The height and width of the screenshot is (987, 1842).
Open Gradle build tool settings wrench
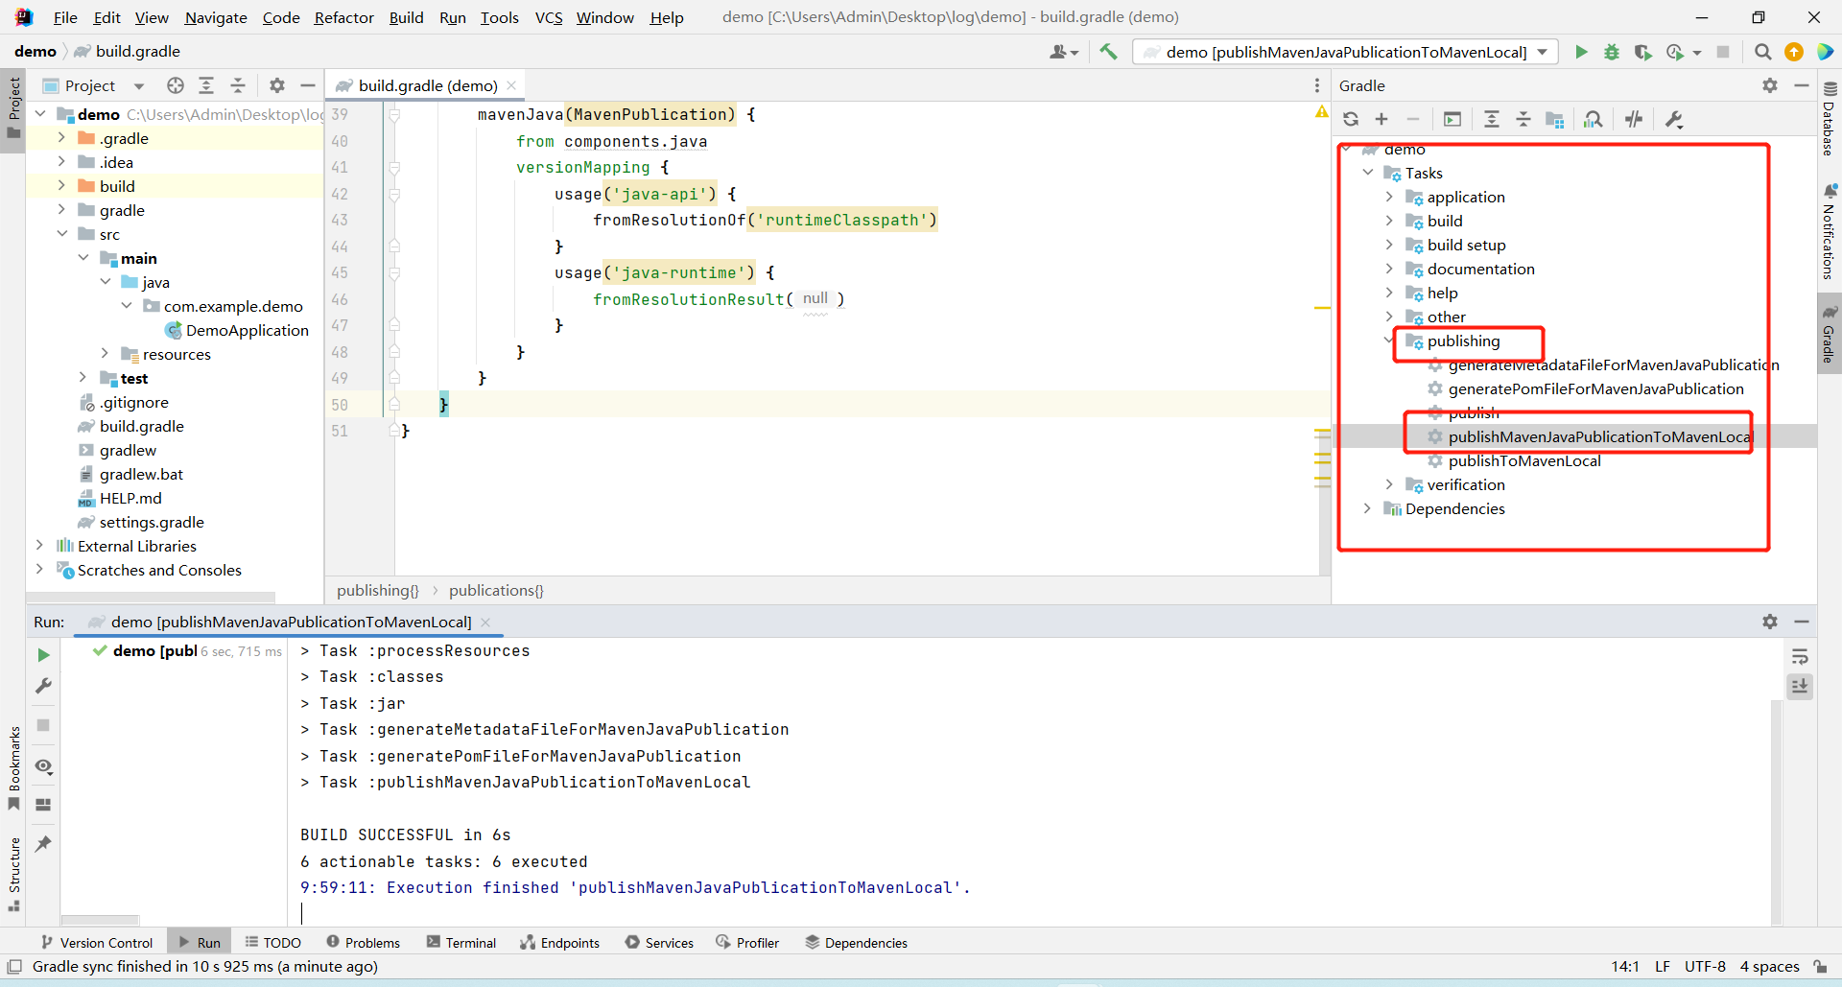point(1674,119)
